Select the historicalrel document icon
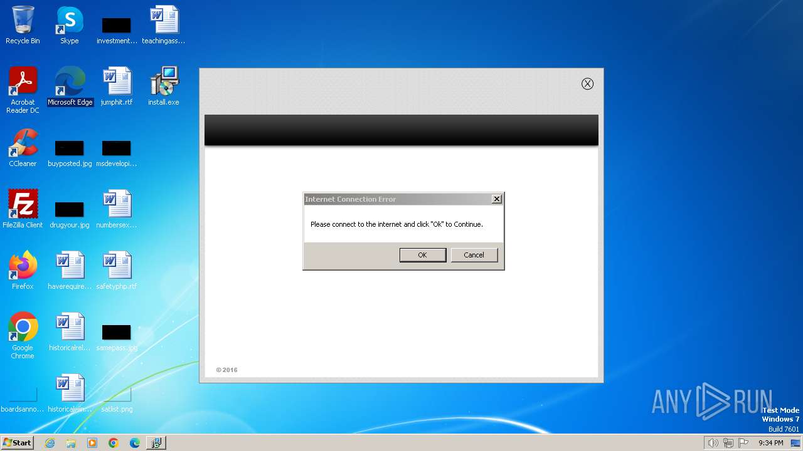This screenshot has width=803, height=451. pyautogui.click(x=70, y=332)
